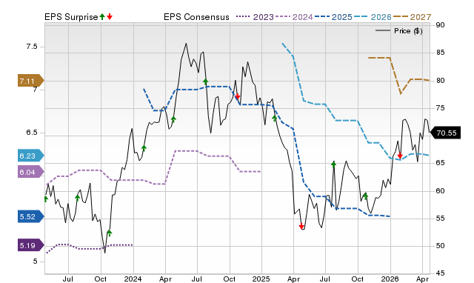Click the EPS Consensus legend label
This screenshot has height=283, width=474.
tap(196, 17)
